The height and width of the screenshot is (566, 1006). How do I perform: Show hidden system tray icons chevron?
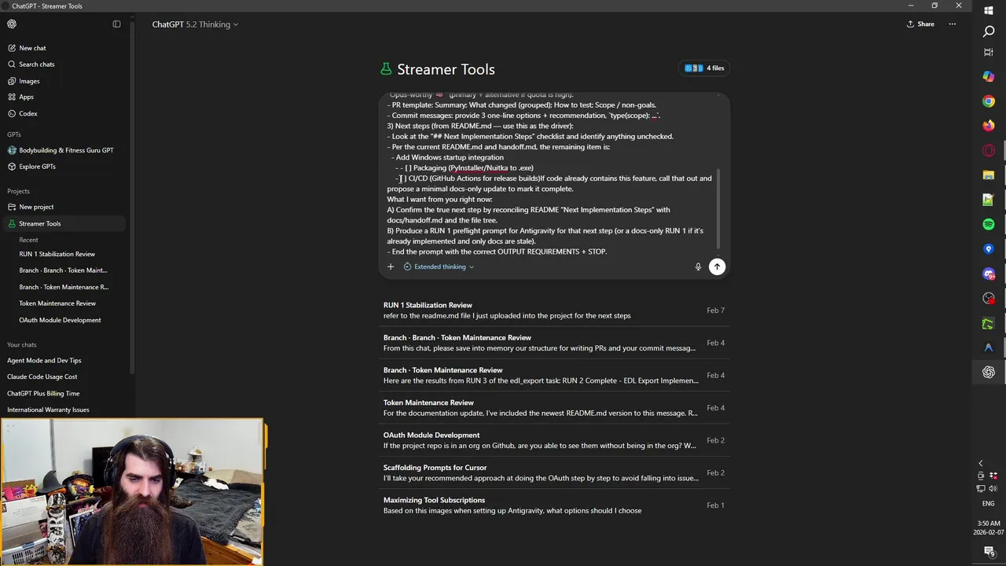click(x=981, y=464)
